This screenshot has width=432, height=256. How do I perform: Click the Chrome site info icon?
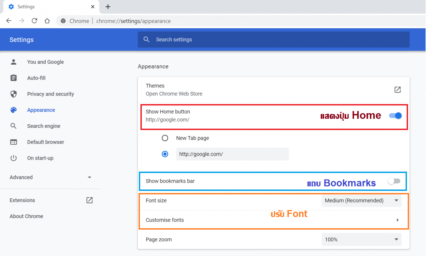[x=63, y=21]
